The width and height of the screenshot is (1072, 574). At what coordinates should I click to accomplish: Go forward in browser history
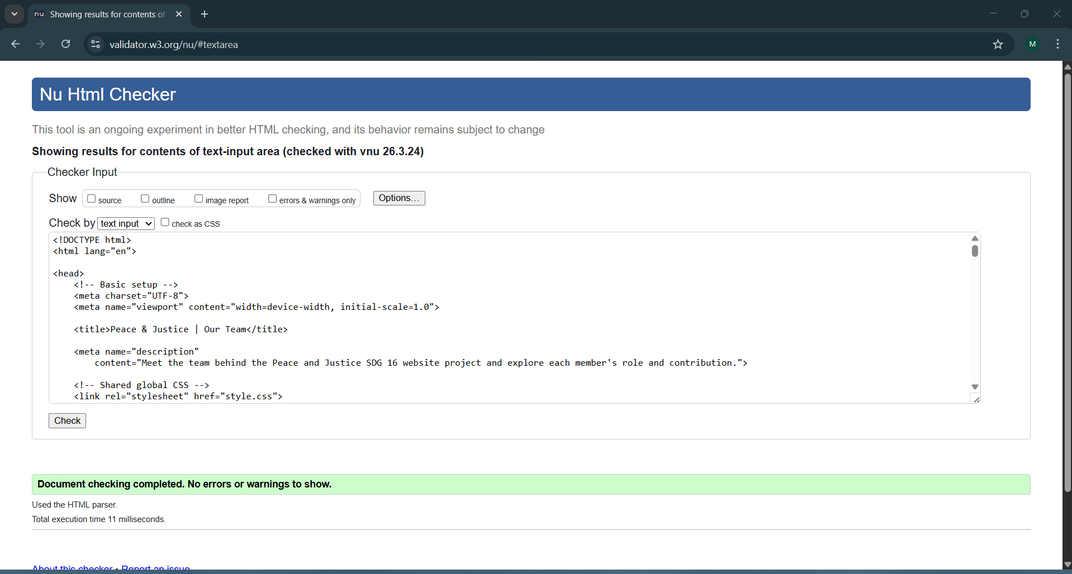click(40, 44)
